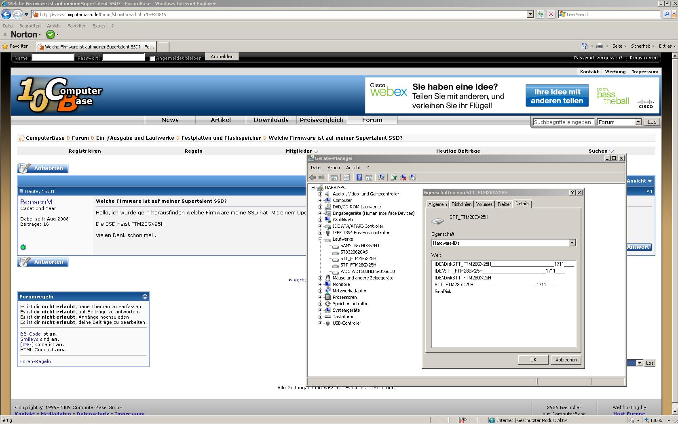The height and width of the screenshot is (424, 678).
Task: Expand the USB-Controller tree node
Action: pyautogui.click(x=320, y=323)
